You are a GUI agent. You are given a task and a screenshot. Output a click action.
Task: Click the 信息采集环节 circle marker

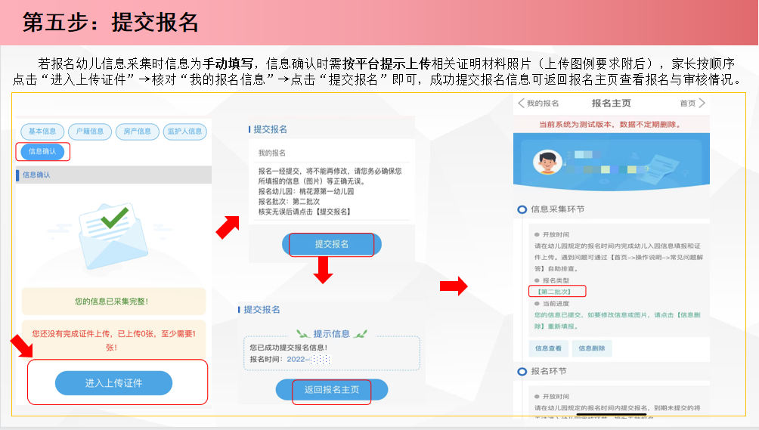(522, 209)
